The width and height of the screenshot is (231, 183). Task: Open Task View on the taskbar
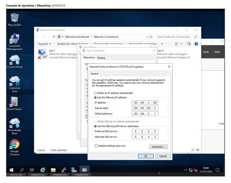tap(32, 170)
